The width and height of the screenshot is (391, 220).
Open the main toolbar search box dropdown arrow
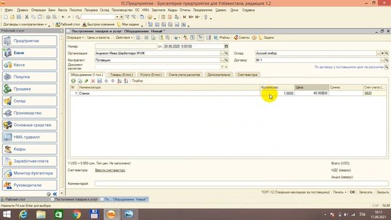pyautogui.click(x=117, y=17)
